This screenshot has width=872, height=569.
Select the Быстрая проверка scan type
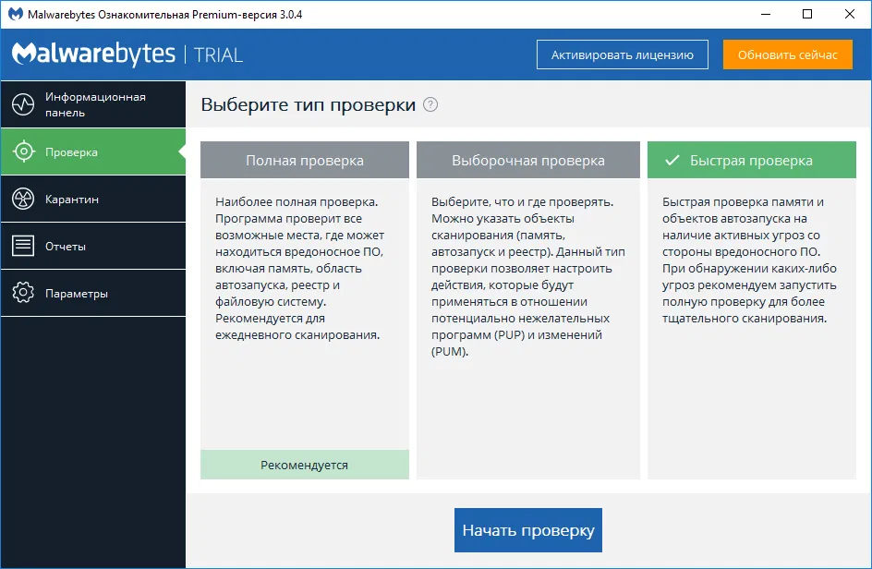tap(751, 160)
